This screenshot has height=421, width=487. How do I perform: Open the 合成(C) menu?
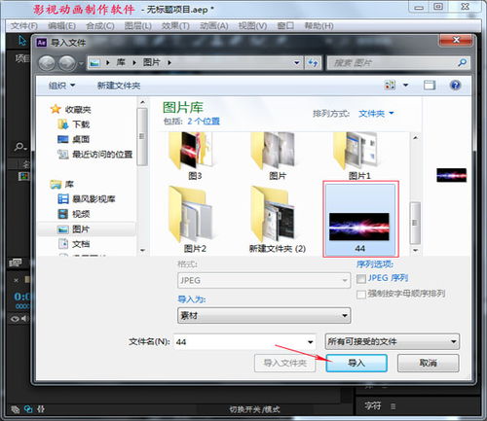pyautogui.click(x=100, y=26)
